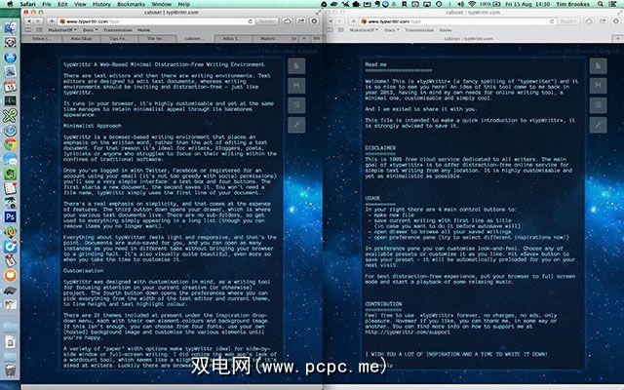This screenshot has height=390, width=624.
Task: Click the date and time in menu bar
Action: [527, 4]
